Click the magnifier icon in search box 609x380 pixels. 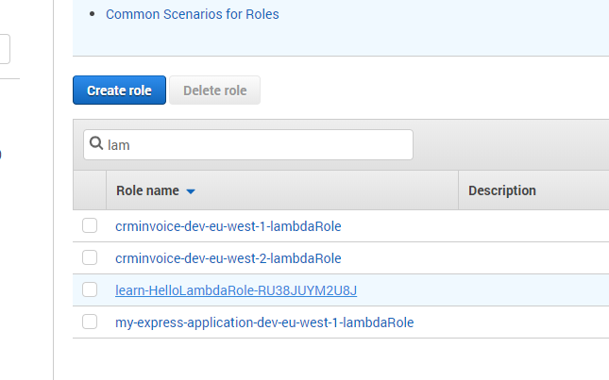(x=96, y=145)
